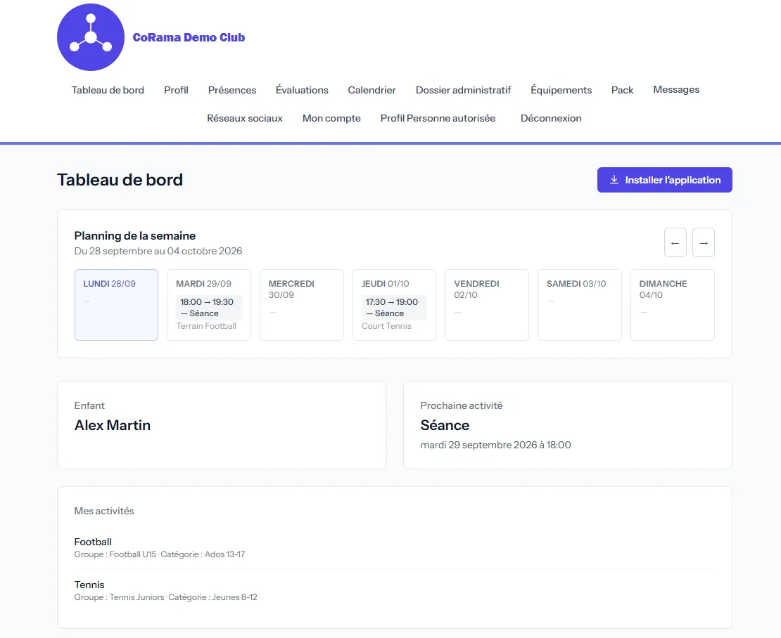Click Groupe : Football U15 details text
The width and height of the screenshot is (781, 638).
pyautogui.click(x=160, y=554)
